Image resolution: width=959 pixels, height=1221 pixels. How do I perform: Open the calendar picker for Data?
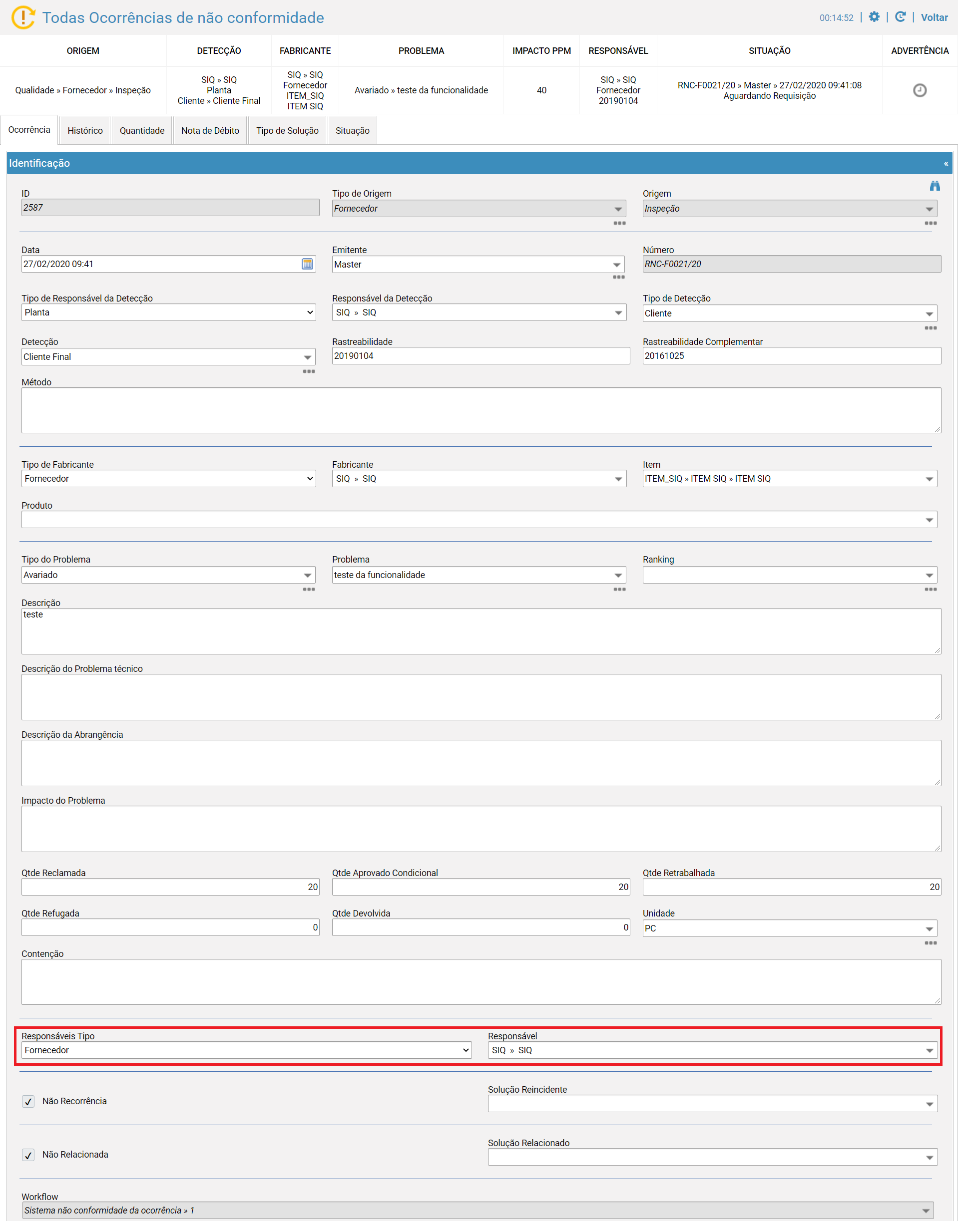307,264
